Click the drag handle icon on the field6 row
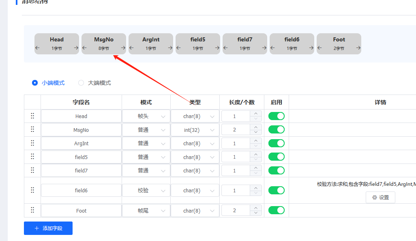 [32, 190]
